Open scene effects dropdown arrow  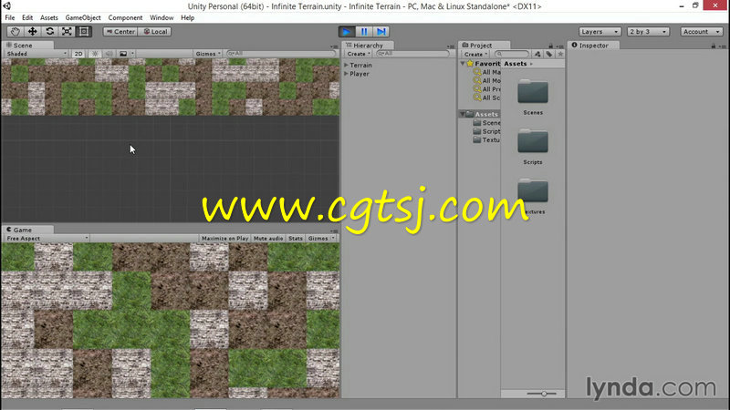pos(132,54)
